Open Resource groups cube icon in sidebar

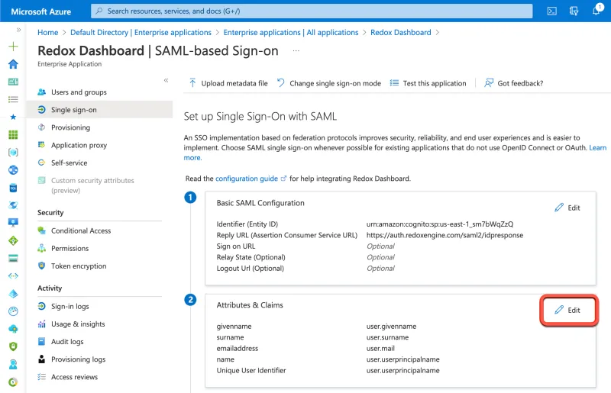point(13,153)
